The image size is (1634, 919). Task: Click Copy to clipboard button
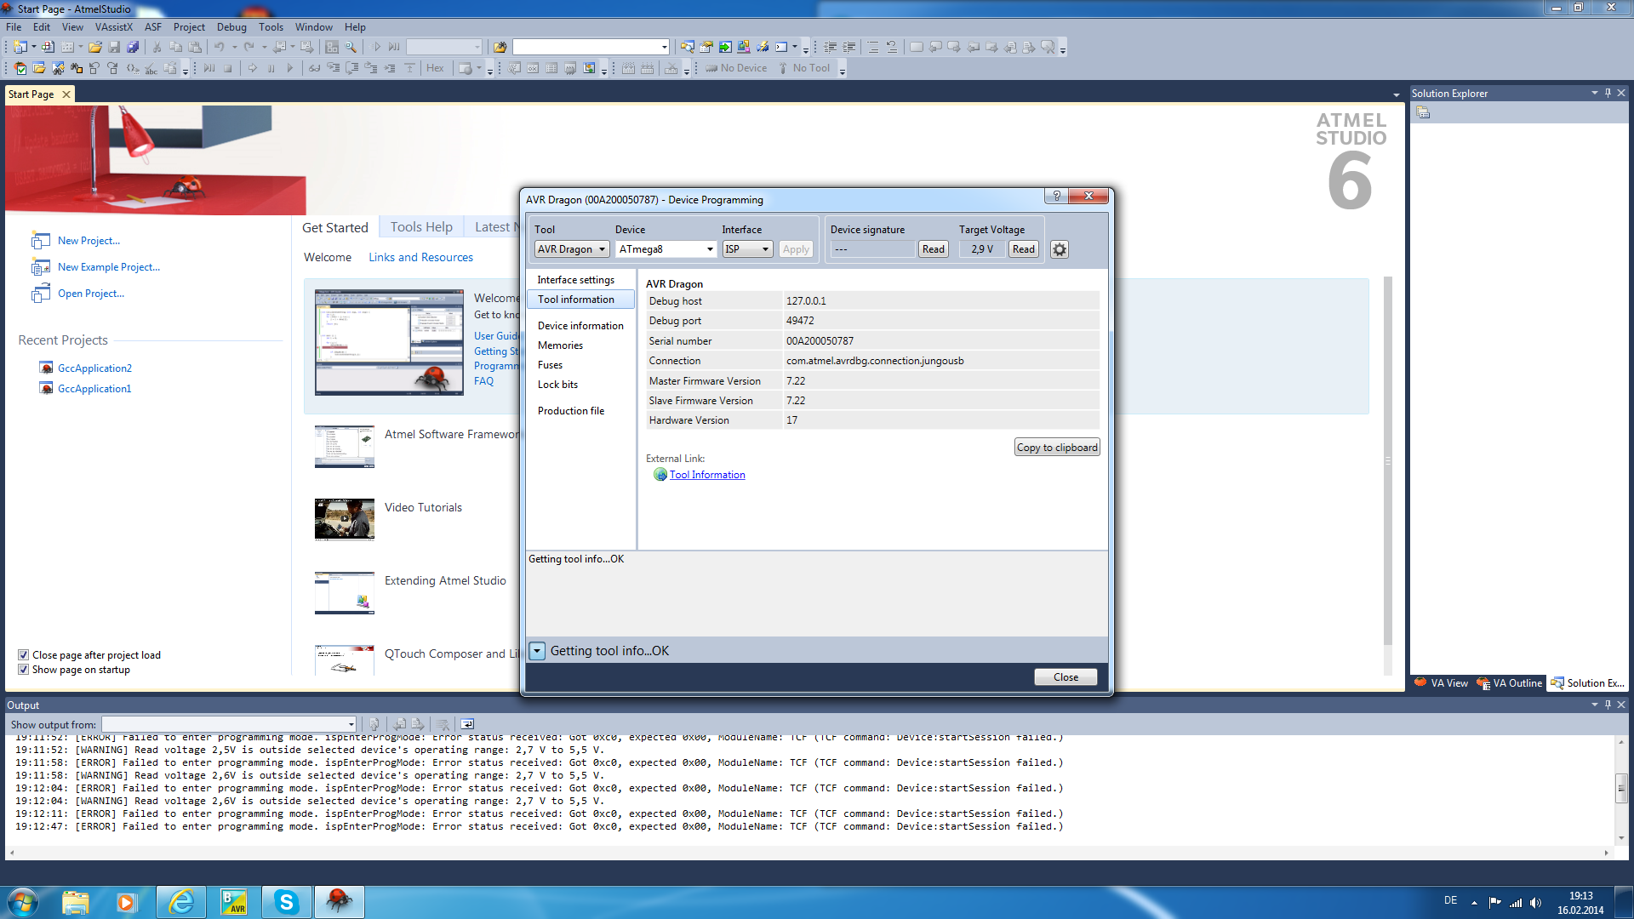click(x=1057, y=448)
